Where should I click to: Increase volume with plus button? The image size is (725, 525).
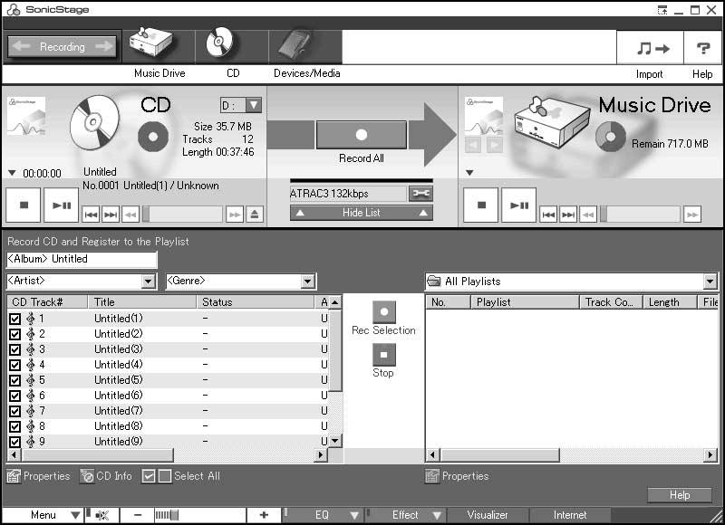(x=264, y=515)
